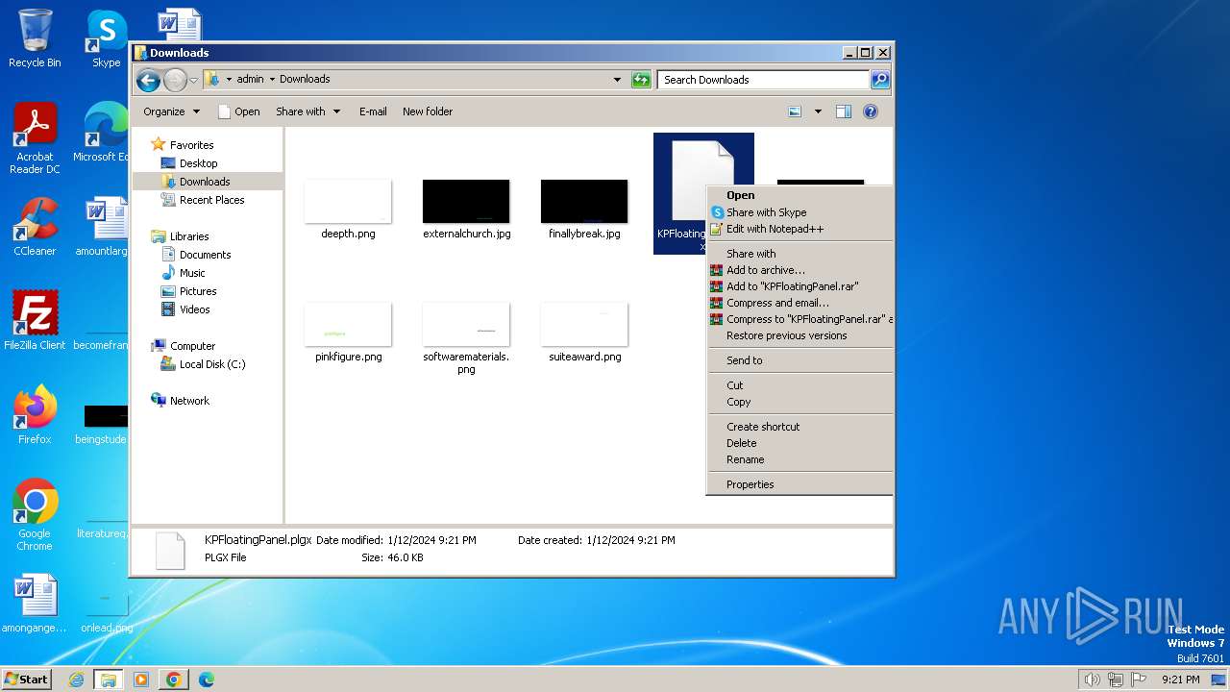Click the taskbar clock 9:21 PM
The image size is (1230, 692).
tap(1180, 680)
